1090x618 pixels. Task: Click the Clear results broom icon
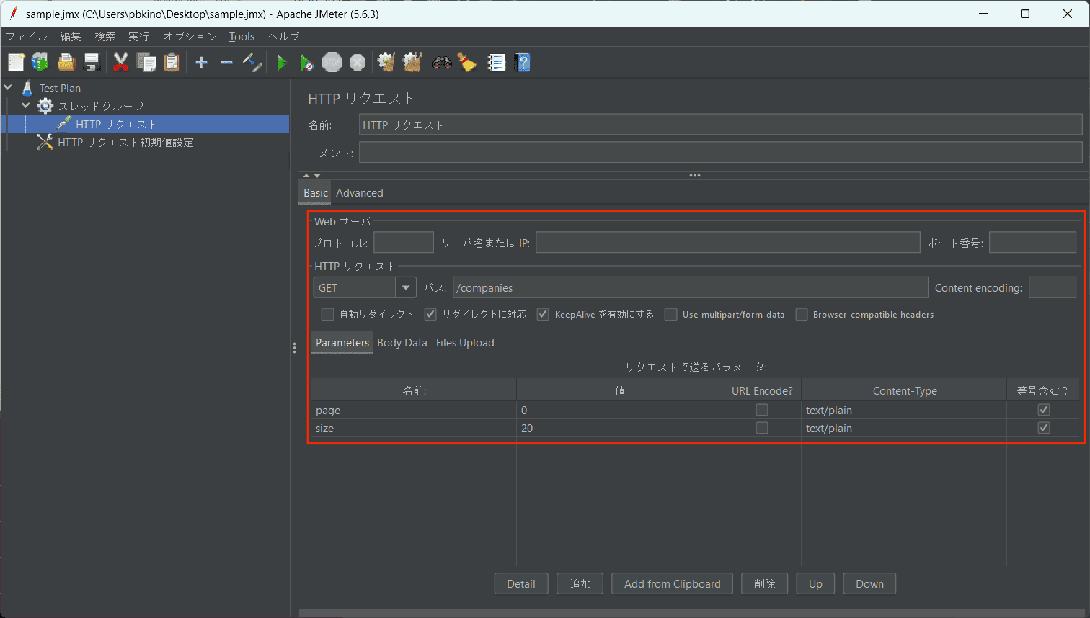pos(386,63)
